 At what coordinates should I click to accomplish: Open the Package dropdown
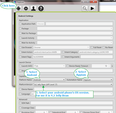point(75,29)
